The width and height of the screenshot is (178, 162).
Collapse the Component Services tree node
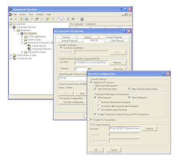point(11,27)
